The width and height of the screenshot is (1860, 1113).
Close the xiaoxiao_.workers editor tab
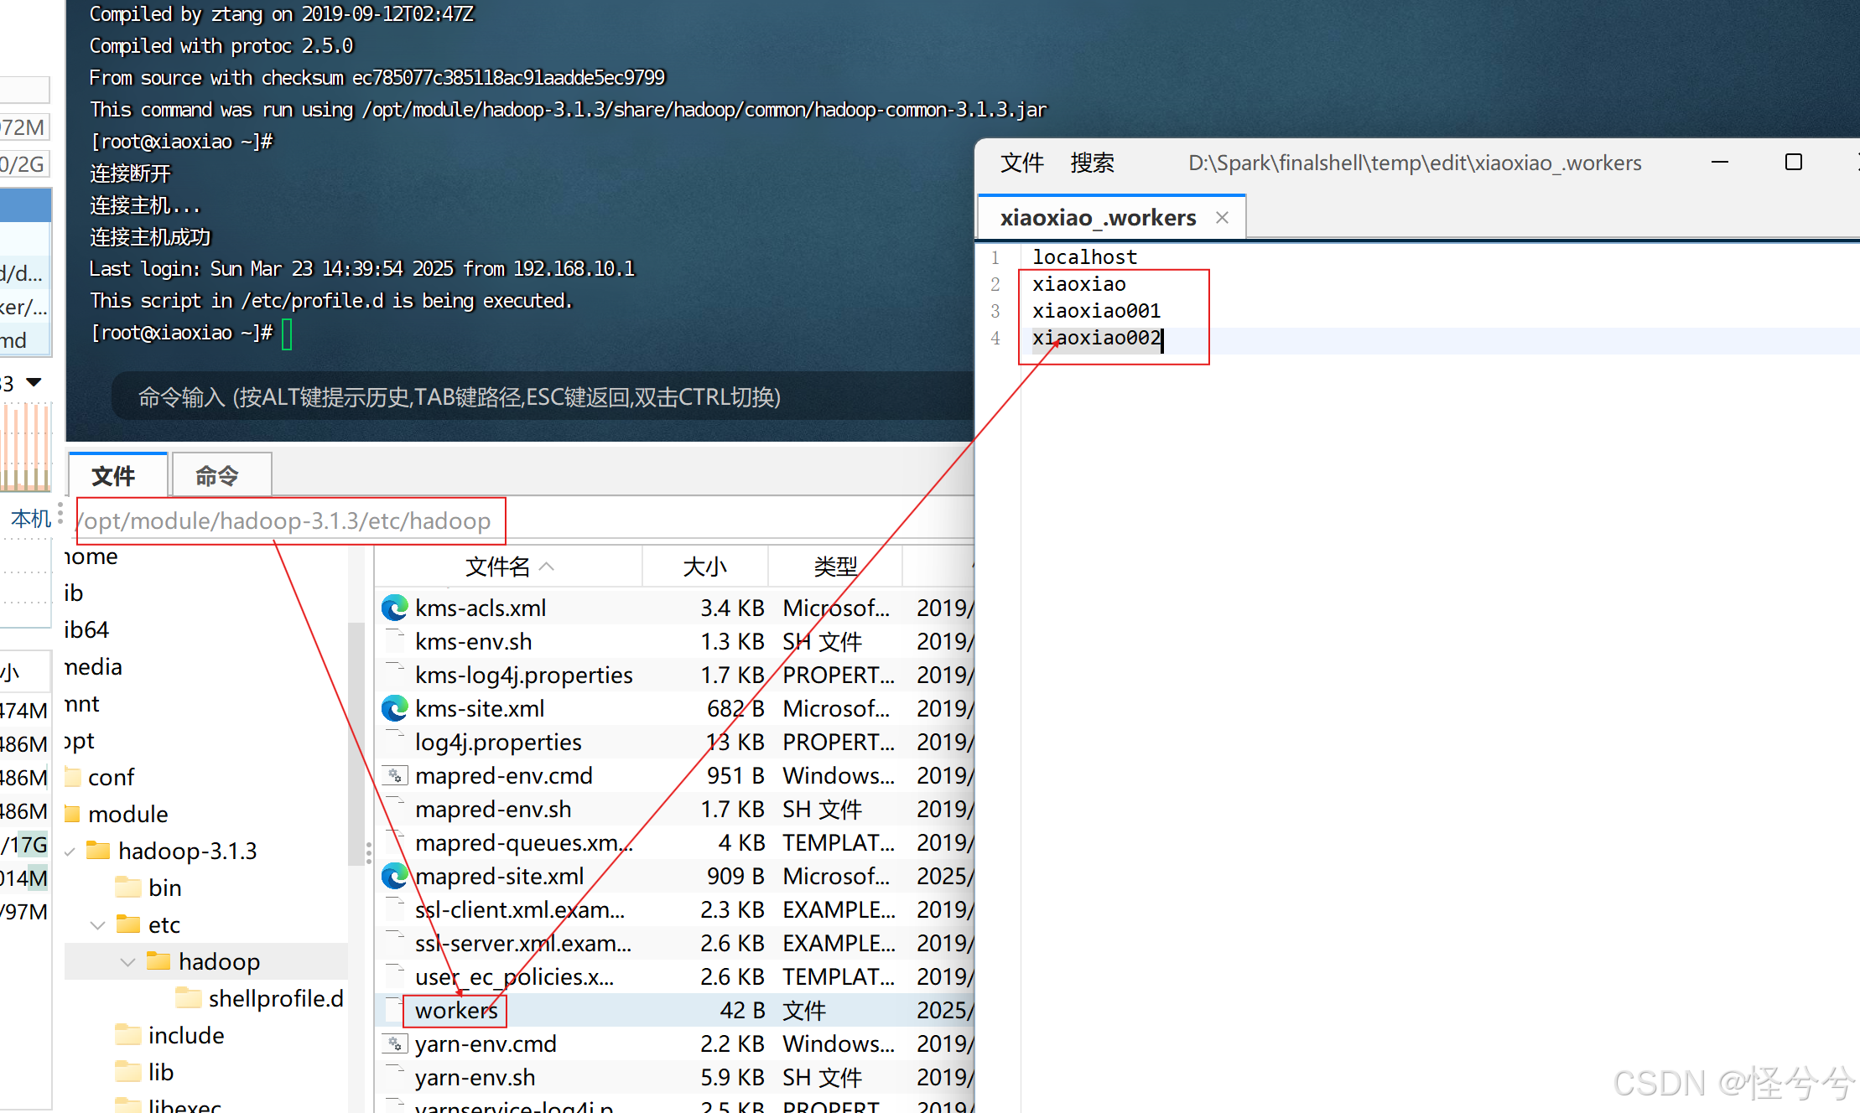1222,218
